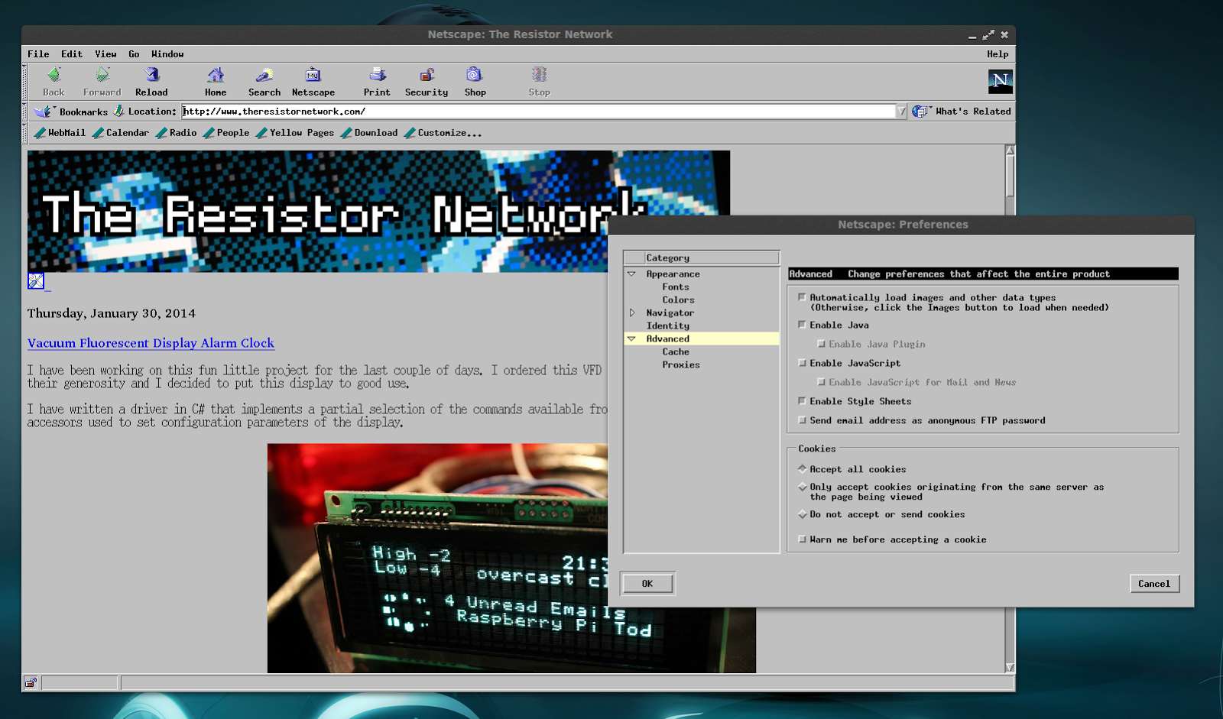Select the Colors preference category
Image resolution: width=1223 pixels, height=719 pixels.
679,300
